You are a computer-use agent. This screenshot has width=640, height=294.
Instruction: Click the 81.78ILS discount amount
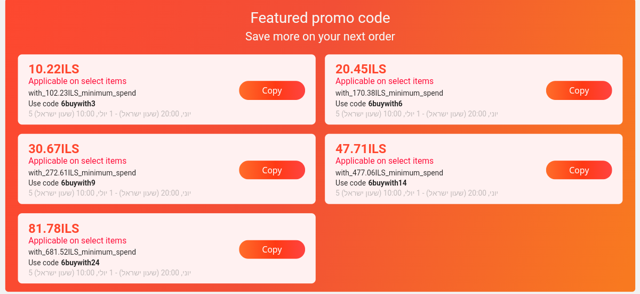(x=54, y=229)
